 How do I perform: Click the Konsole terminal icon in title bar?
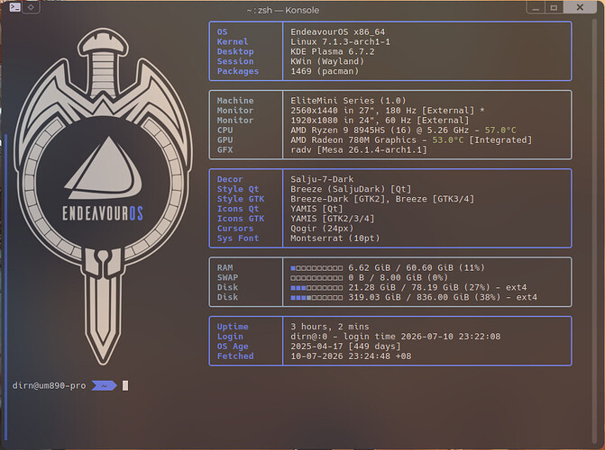point(15,7)
